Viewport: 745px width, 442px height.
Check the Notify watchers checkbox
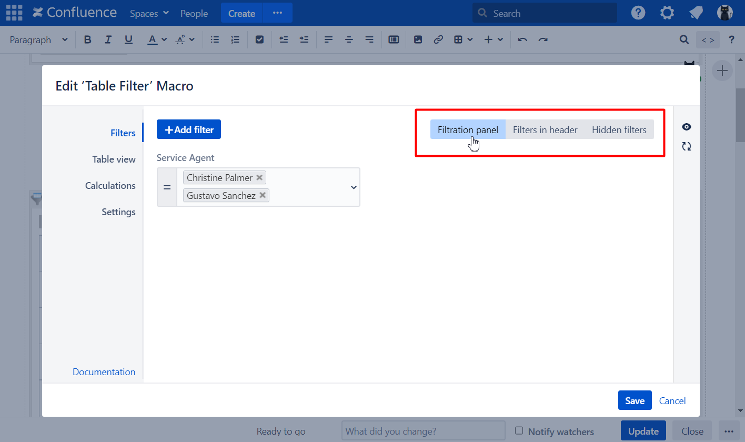(x=519, y=430)
